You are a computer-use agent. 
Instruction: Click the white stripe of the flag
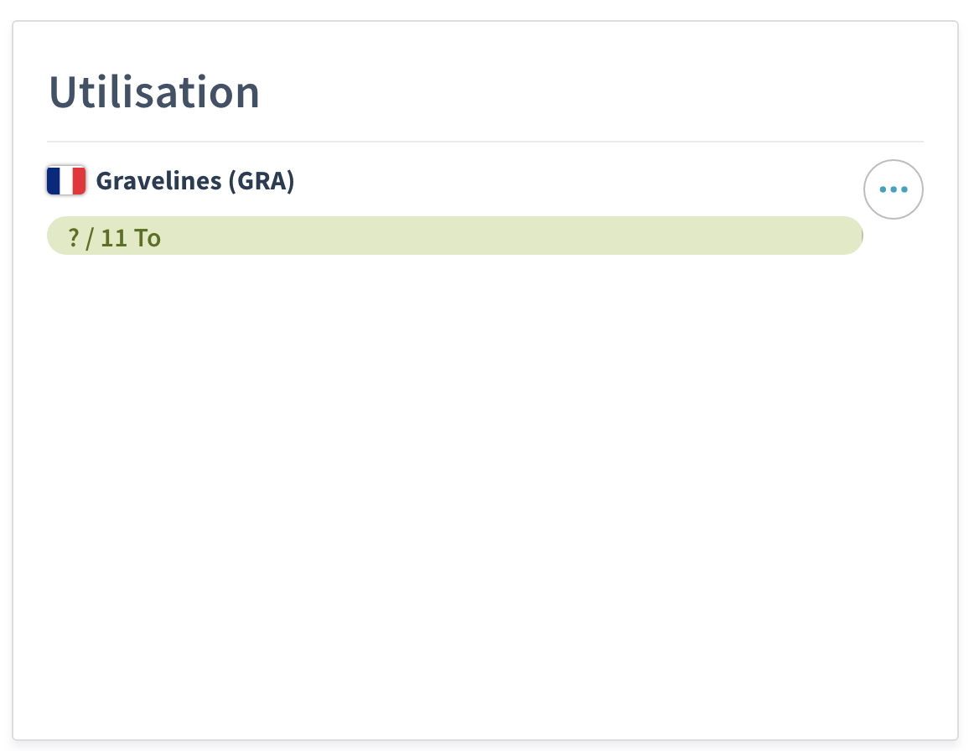(66, 180)
